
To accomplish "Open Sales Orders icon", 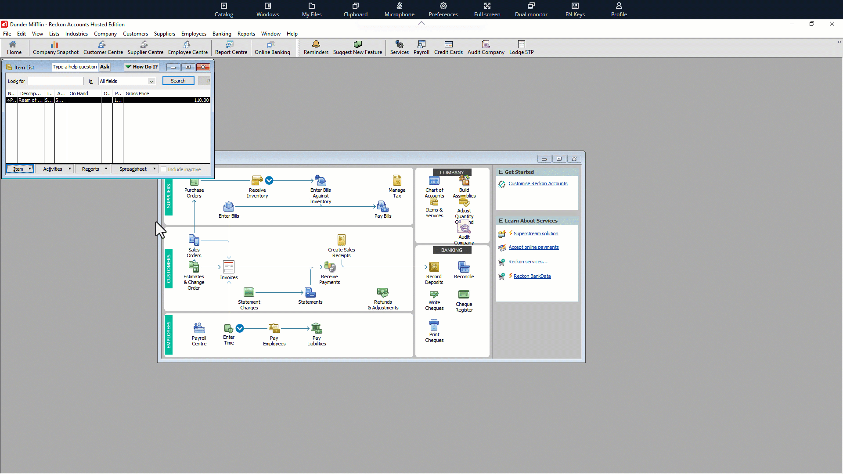I will point(194,246).
